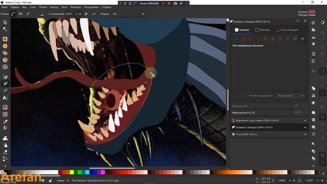Decrease smoothing with minus button
This screenshot has height=184, width=327.
tap(76, 14)
